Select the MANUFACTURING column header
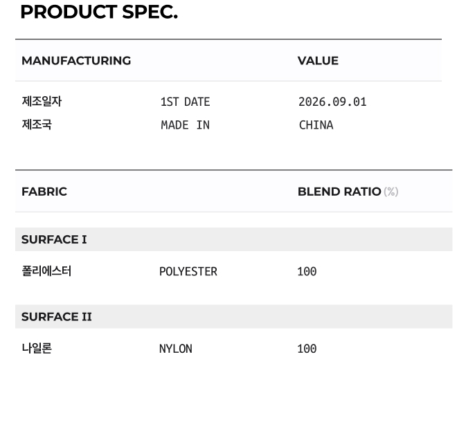457x440 pixels. [76, 61]
